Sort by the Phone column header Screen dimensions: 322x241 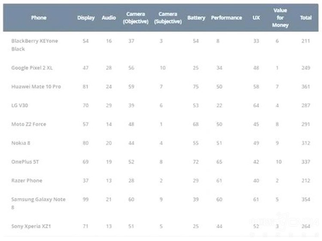pos(39,18)
